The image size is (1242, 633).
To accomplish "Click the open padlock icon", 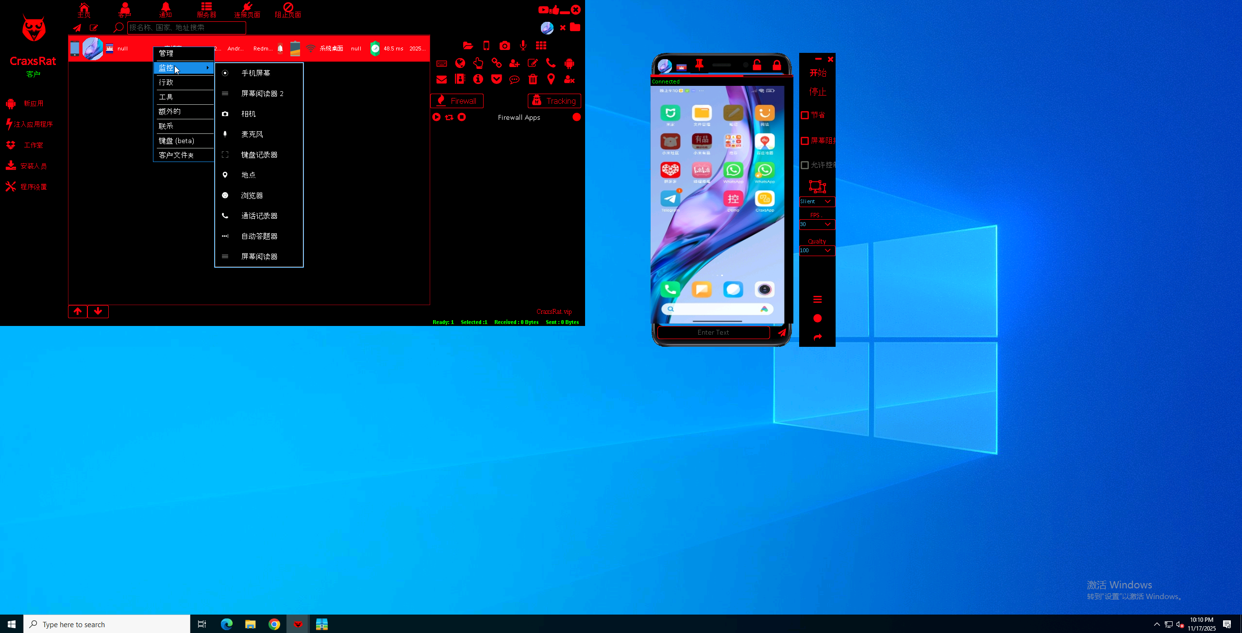I will [x=756, y=65].
